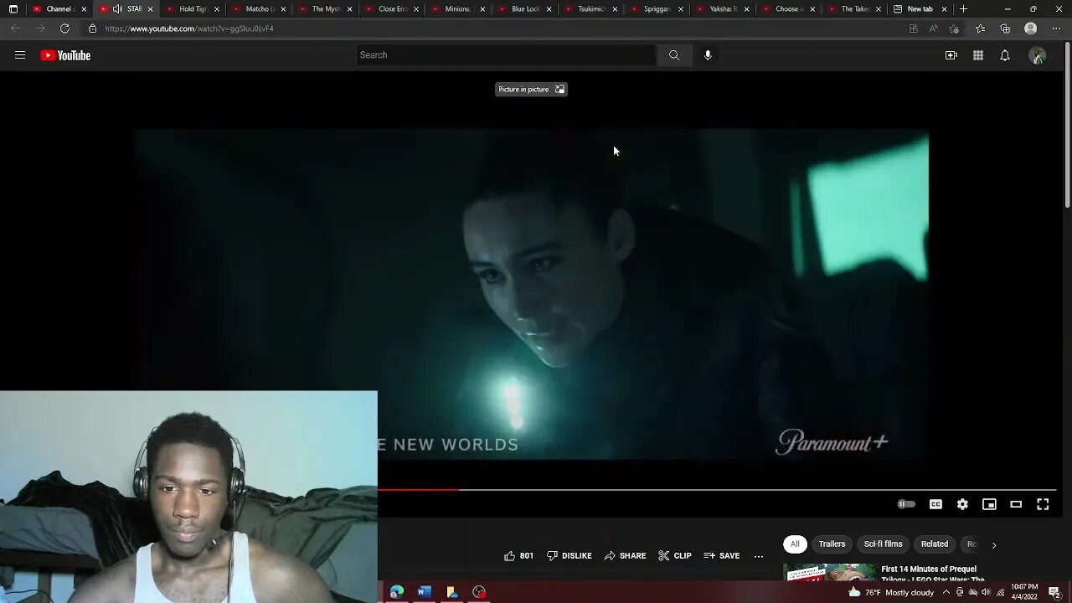The image size is (1072, 603).
Task: Select the Sci-fi films filter chip
Action: pos(883,544)
